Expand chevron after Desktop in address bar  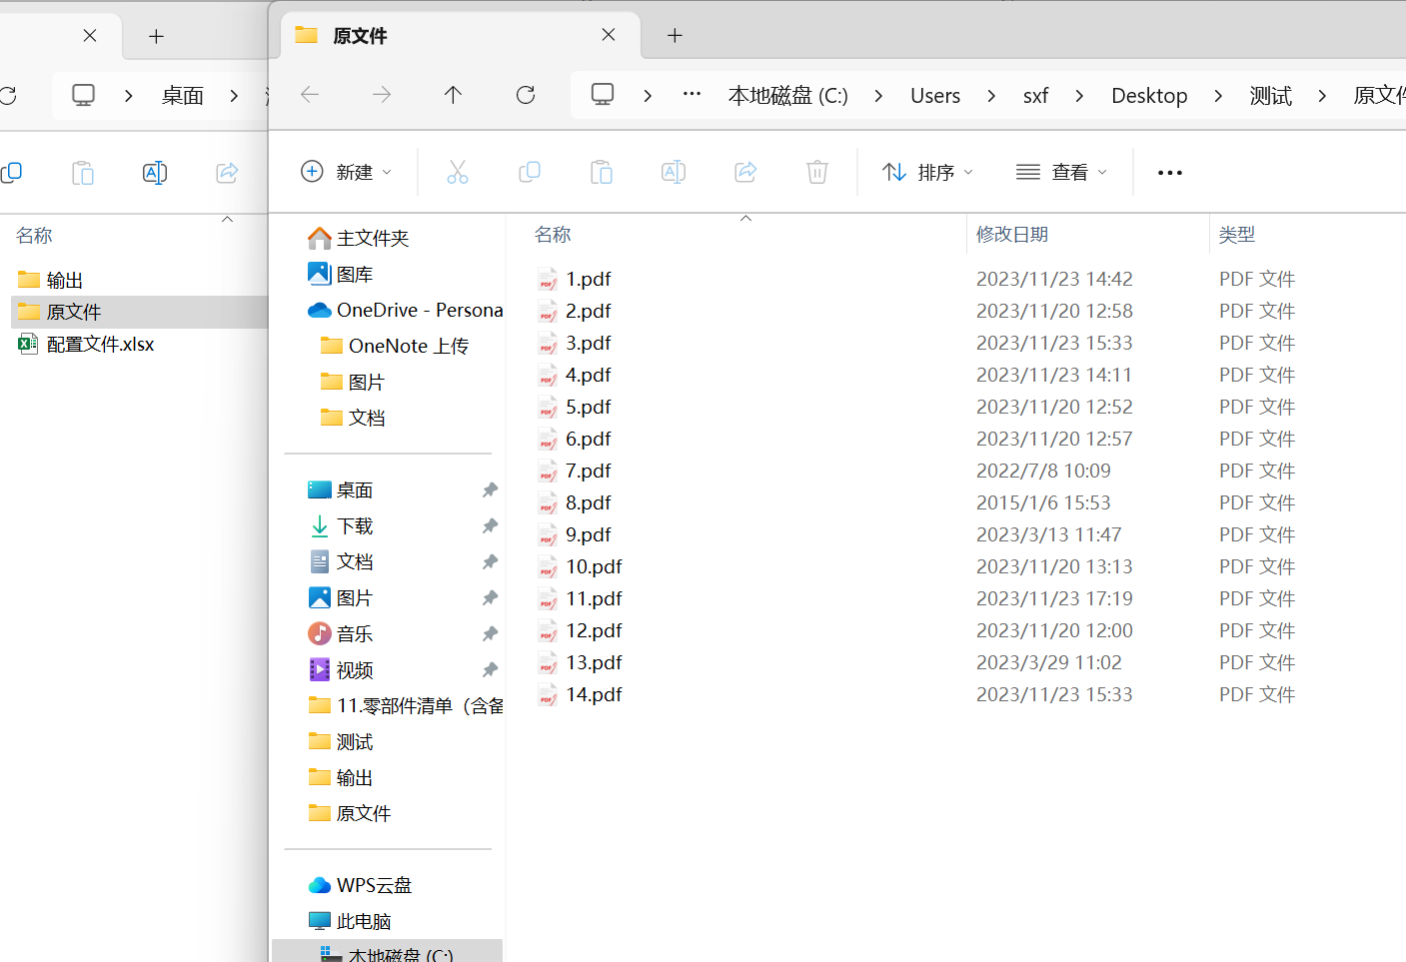[x=1218, y=96]
